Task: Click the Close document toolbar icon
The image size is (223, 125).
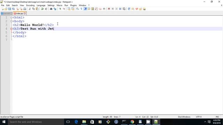Action: [17, 9]
